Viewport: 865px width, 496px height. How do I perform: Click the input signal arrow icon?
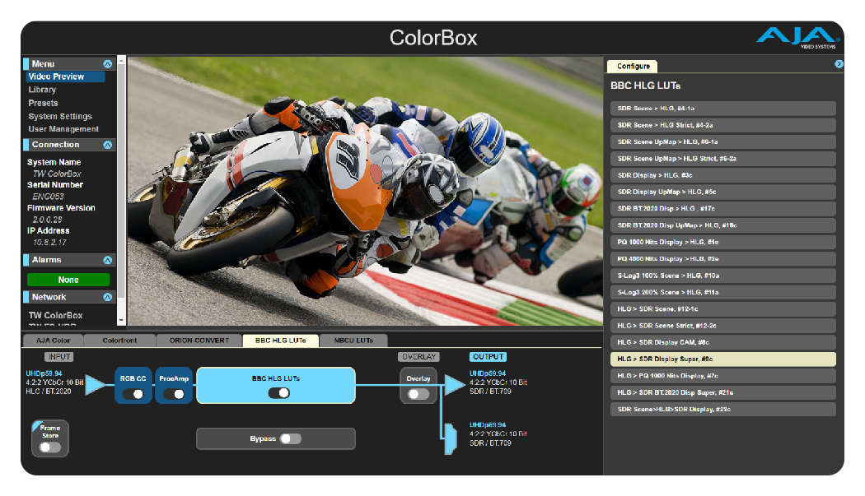(x=96, y=384)
